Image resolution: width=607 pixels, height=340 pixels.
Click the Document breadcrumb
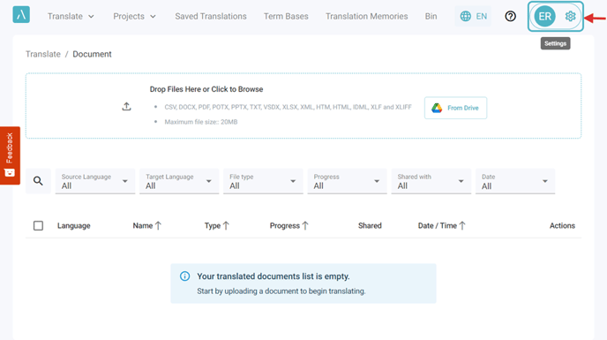pyautogui.click(x=92, y=54)
